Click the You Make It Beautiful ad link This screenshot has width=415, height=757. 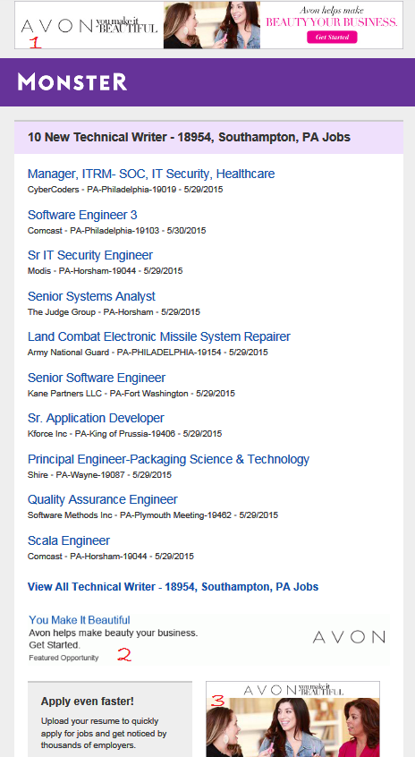click(80, 620)
